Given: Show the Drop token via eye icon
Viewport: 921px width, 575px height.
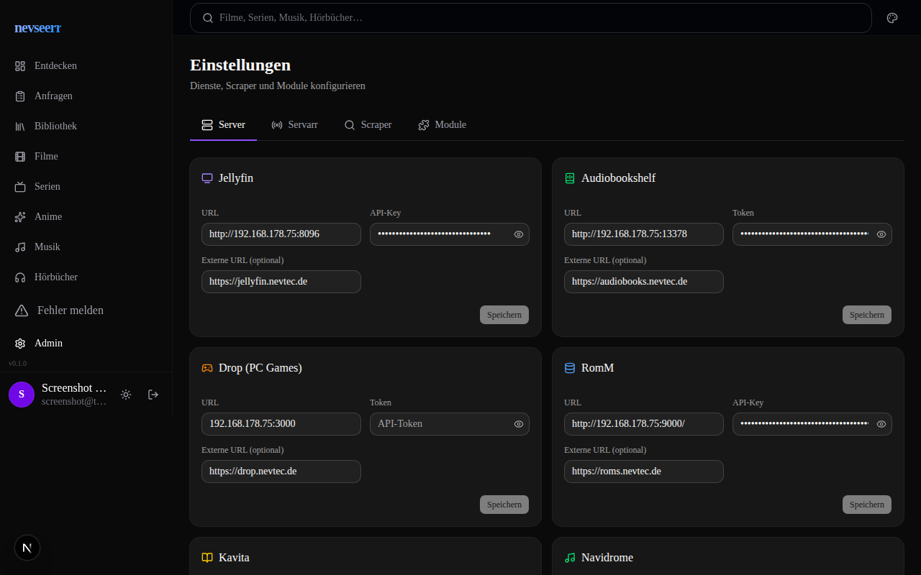Looking at the screenshot, I should pyautogui.click(x=519, y=424).
